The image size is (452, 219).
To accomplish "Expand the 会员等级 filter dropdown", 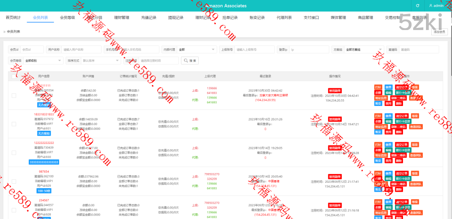I will tap(43, 60).
